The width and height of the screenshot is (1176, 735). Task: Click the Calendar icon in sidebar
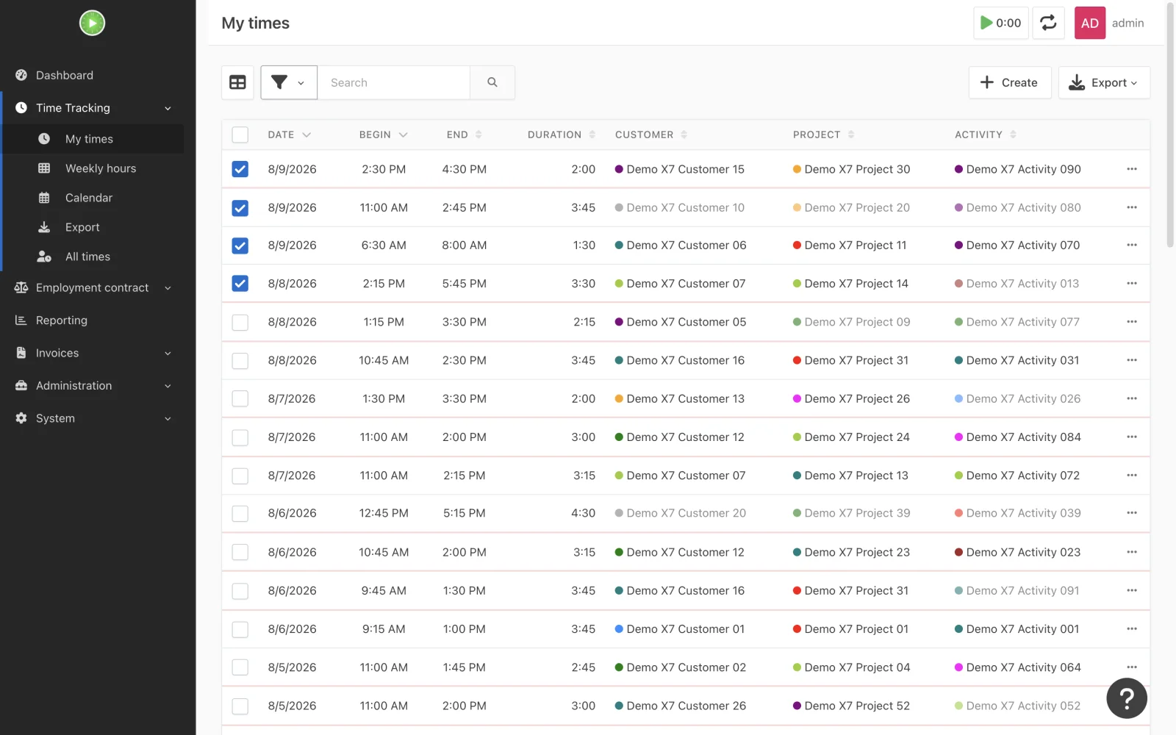[44, 198]
